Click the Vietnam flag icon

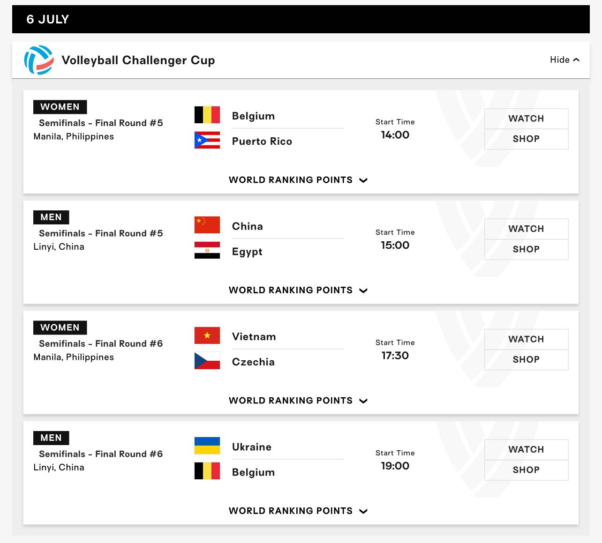[x=207, y=335]
